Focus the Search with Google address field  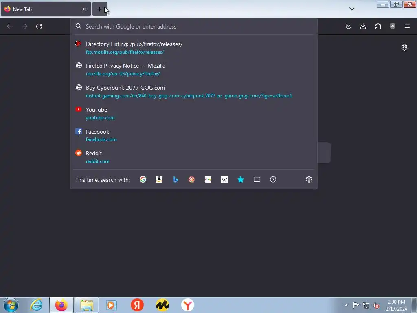193,26
